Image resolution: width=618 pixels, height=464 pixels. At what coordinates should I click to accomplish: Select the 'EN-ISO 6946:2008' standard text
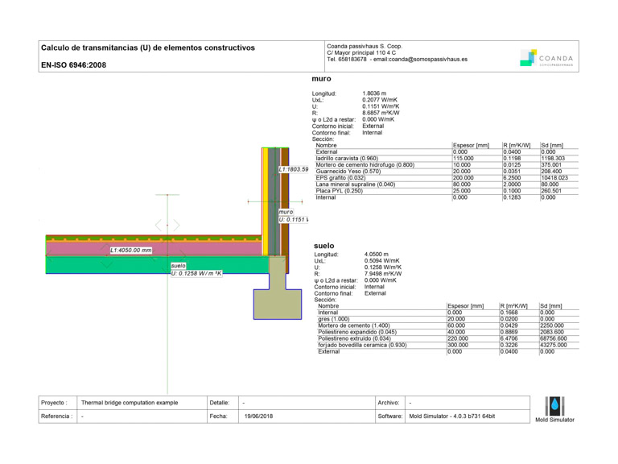click(73, 65)
